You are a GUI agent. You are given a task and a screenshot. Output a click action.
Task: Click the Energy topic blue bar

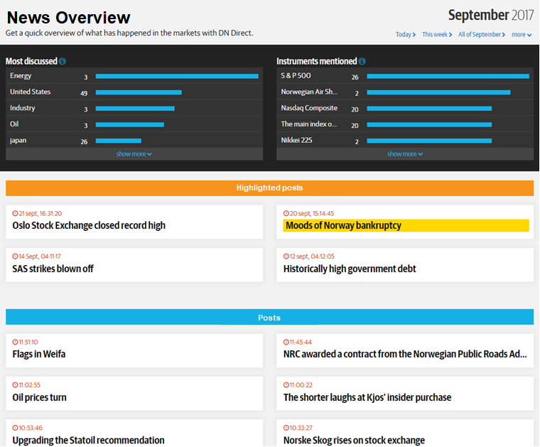point(177,76)
